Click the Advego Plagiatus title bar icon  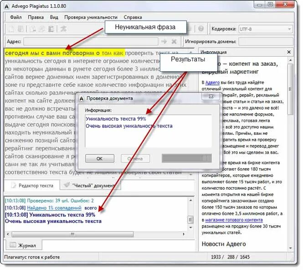pyautogui.click(x=6, y=6)
